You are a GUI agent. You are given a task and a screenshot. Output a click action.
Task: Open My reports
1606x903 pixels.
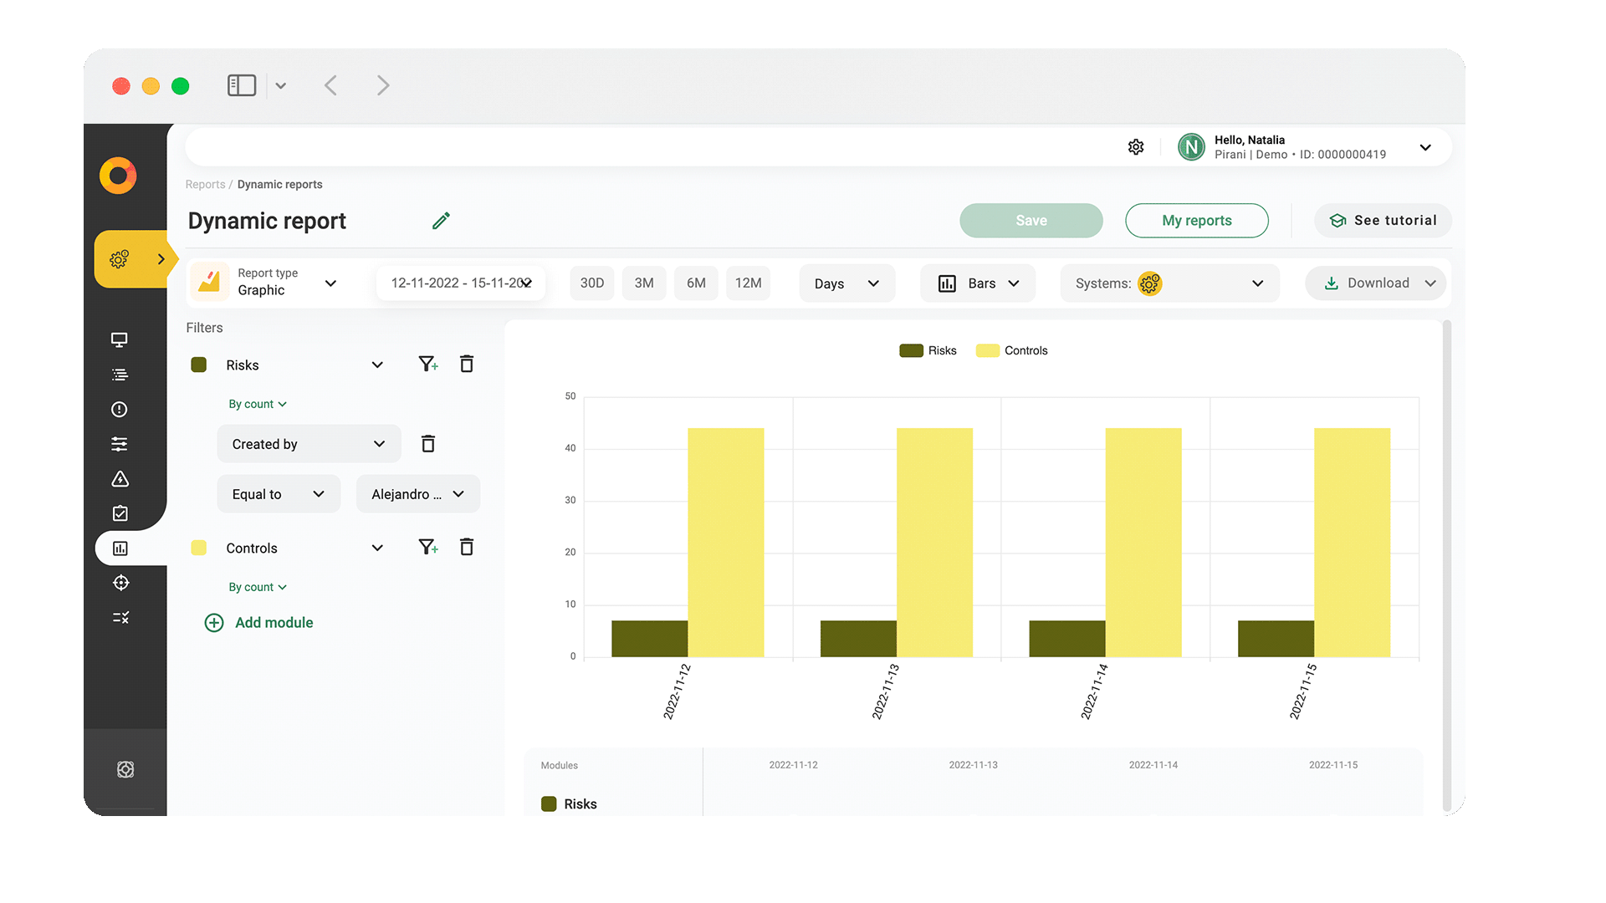[1197, 220]
